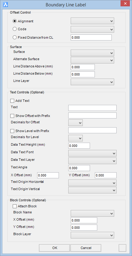Viewport: 132px width, 256px height.
Task: Click the small blank button beside Cancel
Action: tap(123, 248)
